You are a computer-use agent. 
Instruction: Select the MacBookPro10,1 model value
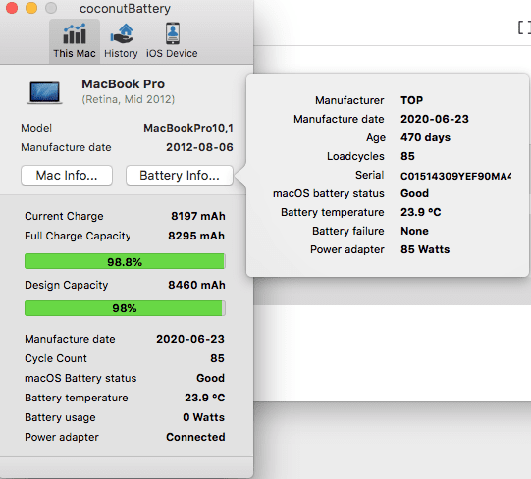coord(188,128)
